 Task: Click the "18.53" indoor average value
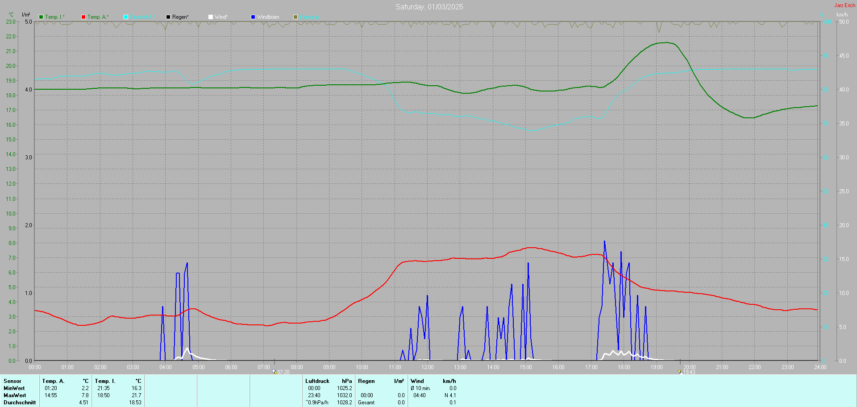tap(135, 403)
